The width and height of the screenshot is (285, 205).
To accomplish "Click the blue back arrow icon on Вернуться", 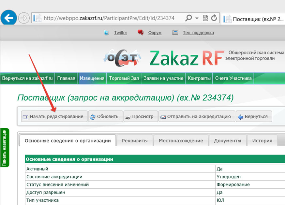I will 240,117.
